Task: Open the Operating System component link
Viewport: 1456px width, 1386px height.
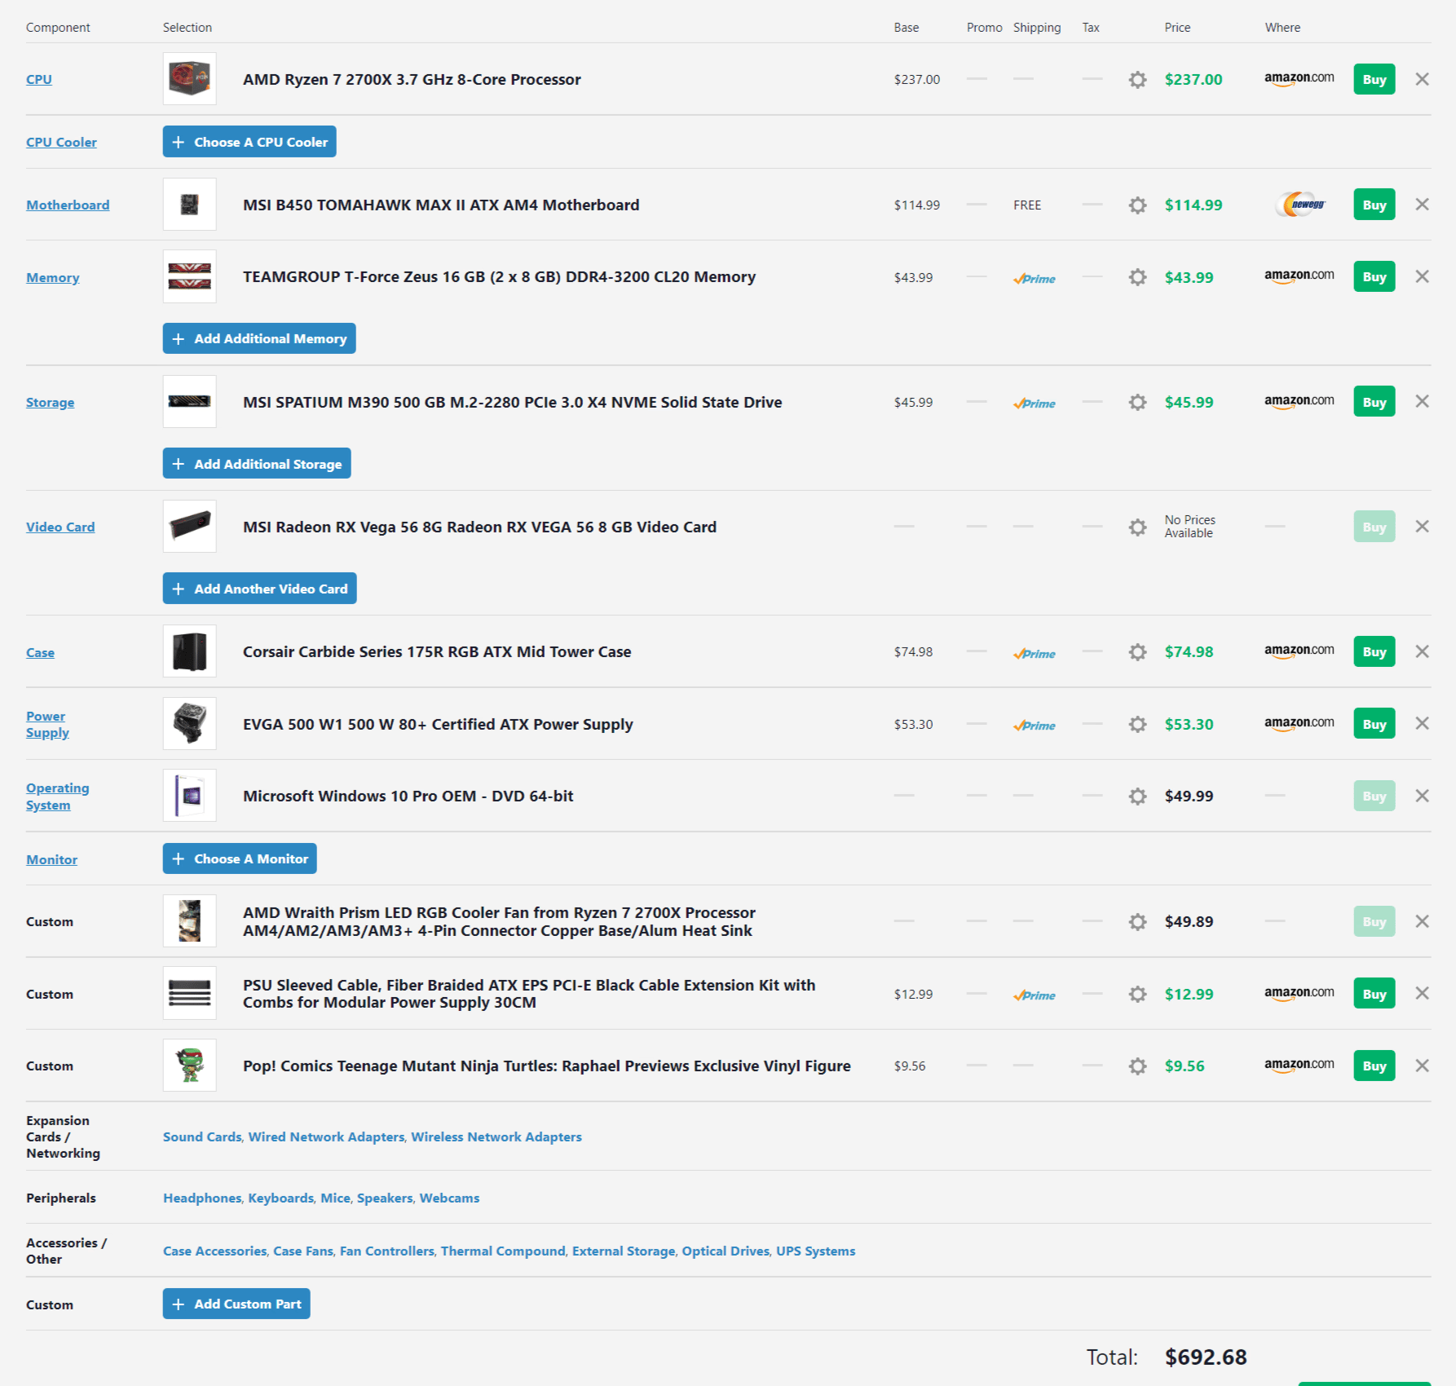Action: point(57,797)
